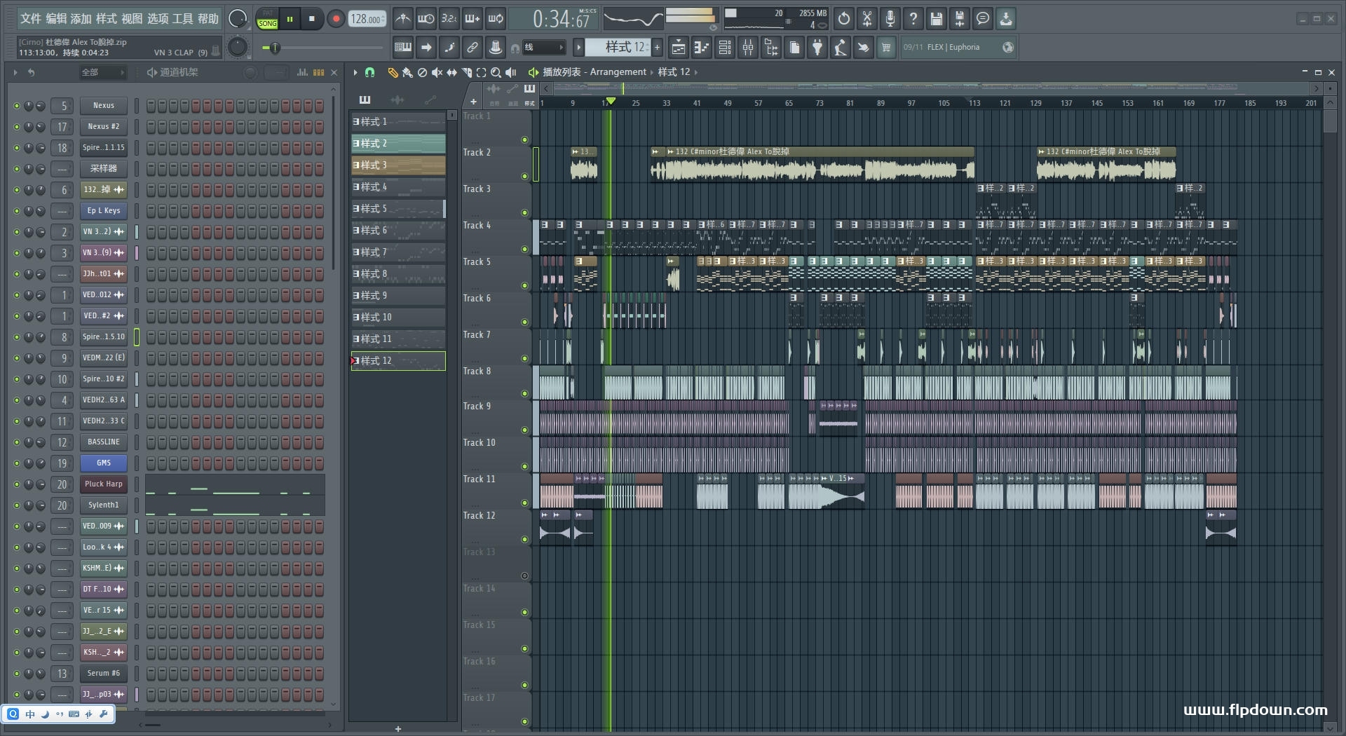Open the mixer window
Screen dimensions: 1346x736
click(x=748, y=48)
